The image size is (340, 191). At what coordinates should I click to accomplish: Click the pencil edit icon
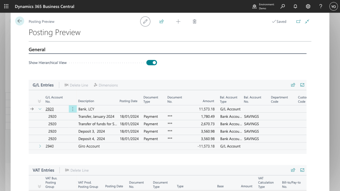pyautogui.click(x=145, y=22)
